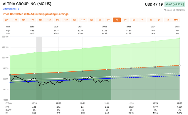Click dividend value 3.28 for 12/19

(x=34, y=113)
